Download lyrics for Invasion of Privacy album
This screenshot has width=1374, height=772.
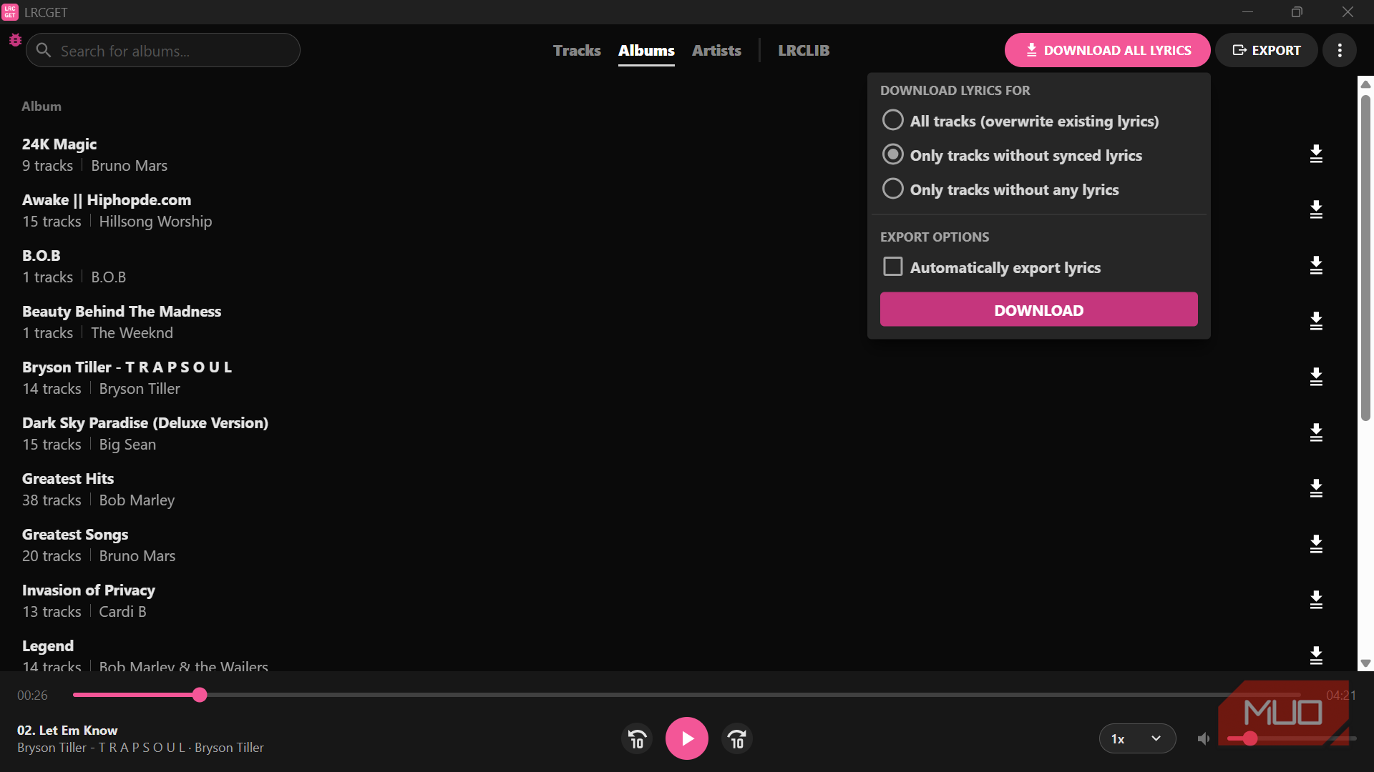tap(1316, 600)
